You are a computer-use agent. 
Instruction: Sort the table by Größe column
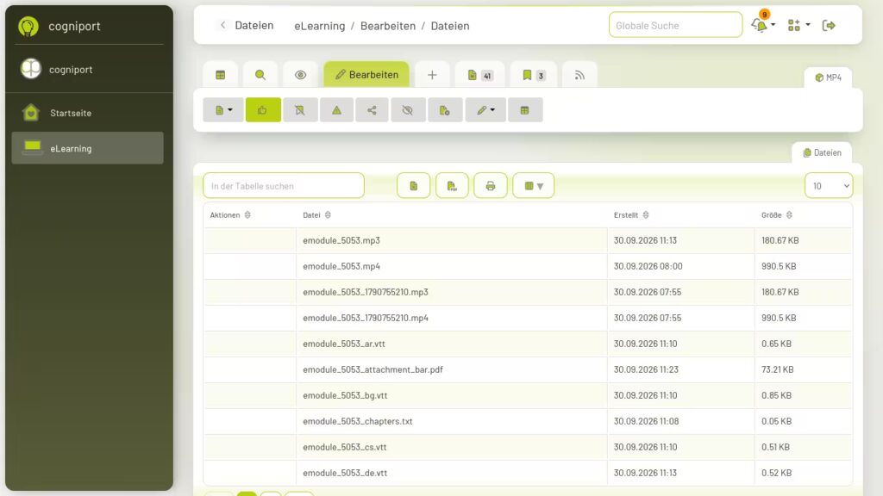coord(777,214)
